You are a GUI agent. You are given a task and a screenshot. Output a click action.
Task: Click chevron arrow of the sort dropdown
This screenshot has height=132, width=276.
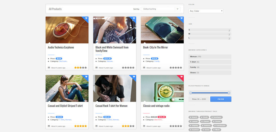click(x=178, y=9)
